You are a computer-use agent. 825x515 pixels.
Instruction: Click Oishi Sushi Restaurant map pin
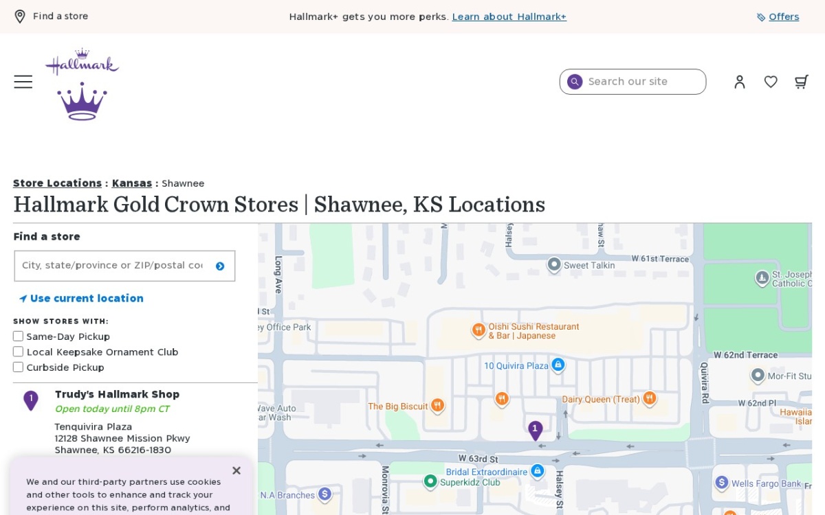pos(478,330)
